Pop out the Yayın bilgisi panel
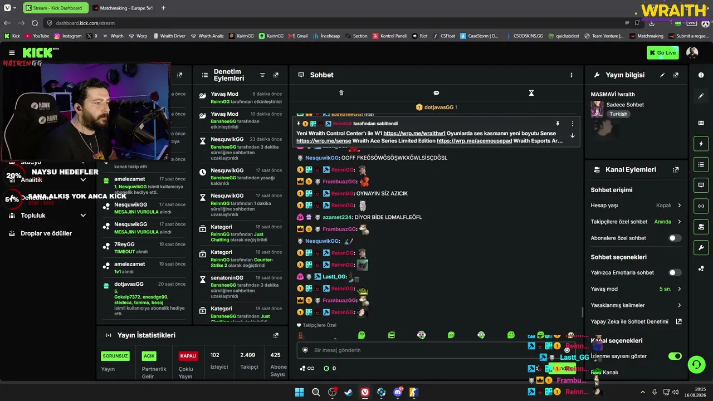The width and height of the screenshot is (713, 401). click(676, 75)
